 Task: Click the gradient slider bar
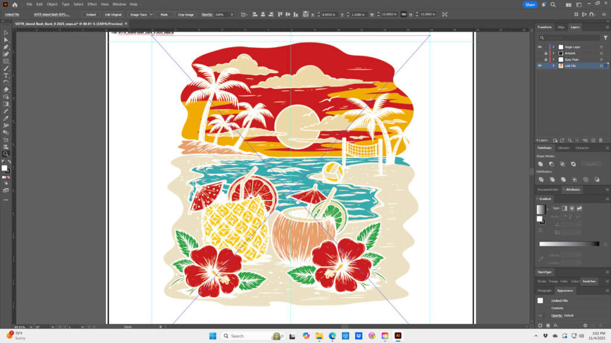tap(569, 244)
